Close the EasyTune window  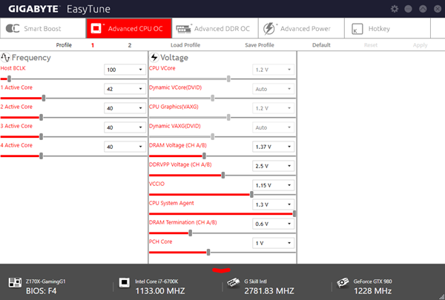tap(438, 9)
